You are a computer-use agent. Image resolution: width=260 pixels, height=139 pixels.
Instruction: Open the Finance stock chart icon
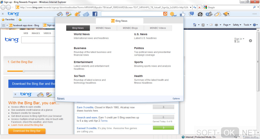(218, 14)
